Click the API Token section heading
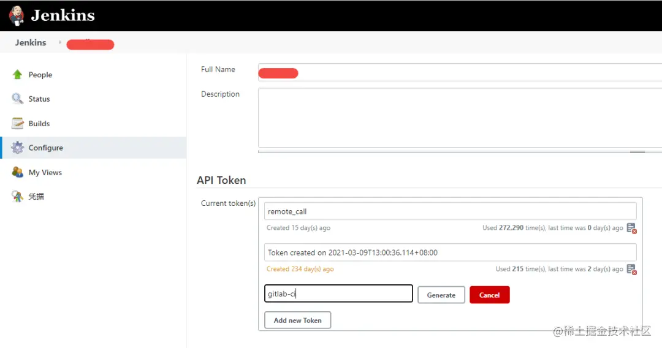 [221, 180]
